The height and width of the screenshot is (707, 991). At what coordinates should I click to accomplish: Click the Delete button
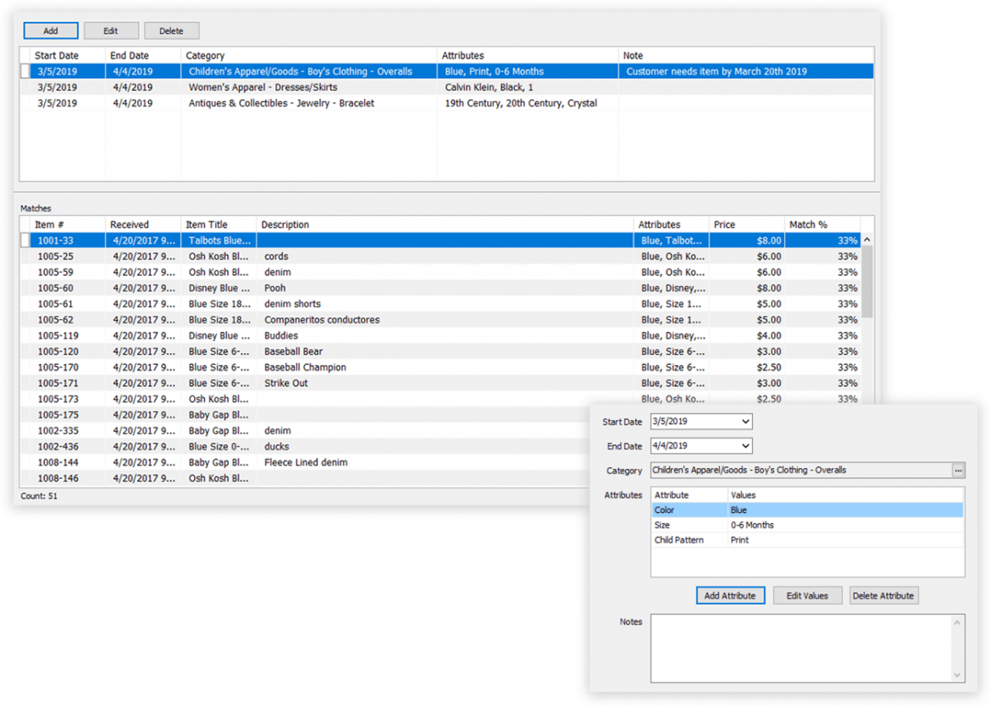pos(171,31)
